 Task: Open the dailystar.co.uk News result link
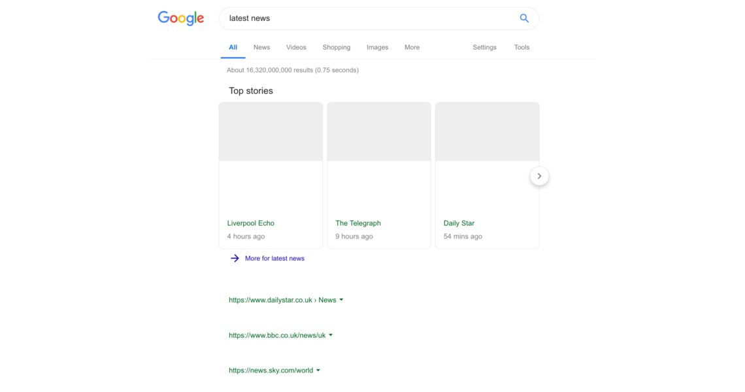click(282, 300)
